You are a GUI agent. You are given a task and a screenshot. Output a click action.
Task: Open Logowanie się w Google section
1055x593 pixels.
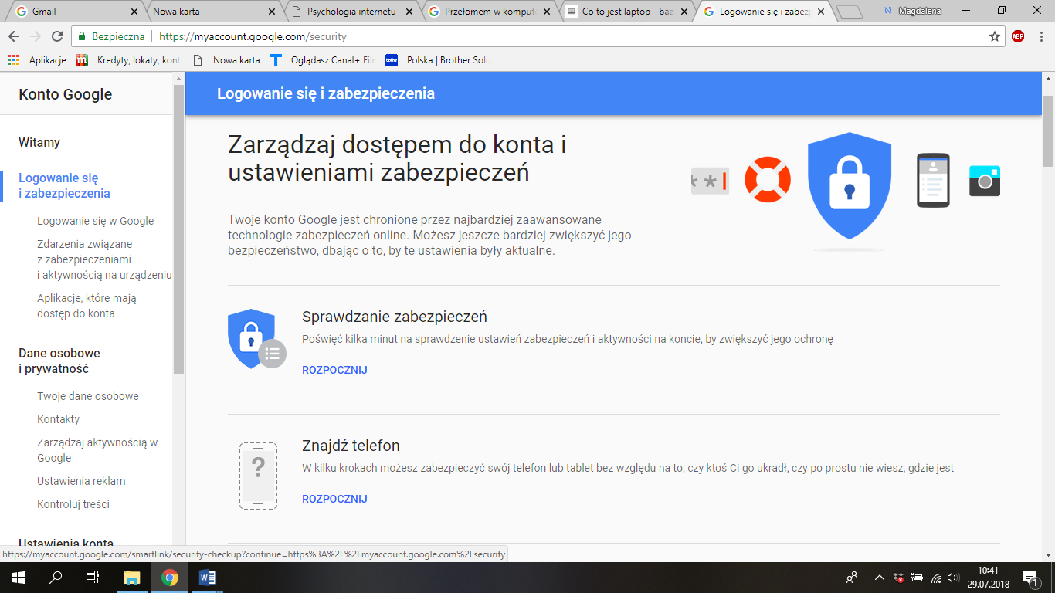pos(95,221)
